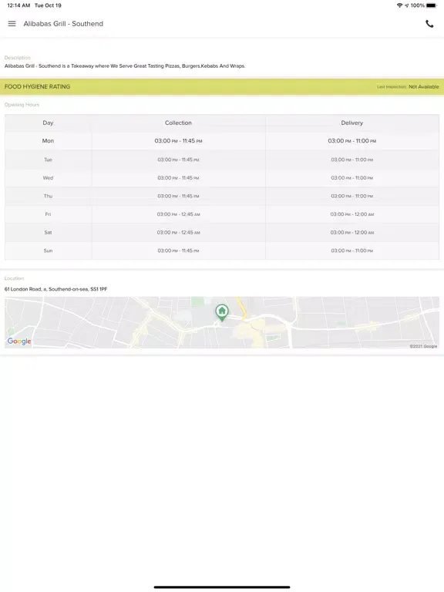Select the Collection column header
Screen dimensions: 444x592
(178, 123)
